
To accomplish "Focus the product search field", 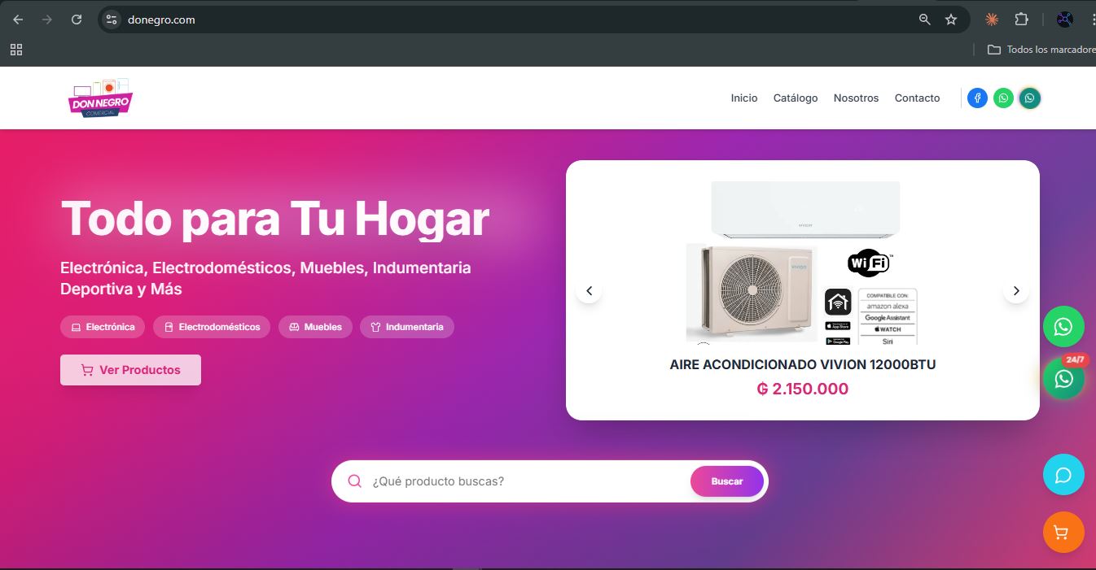I will point(529,481).
